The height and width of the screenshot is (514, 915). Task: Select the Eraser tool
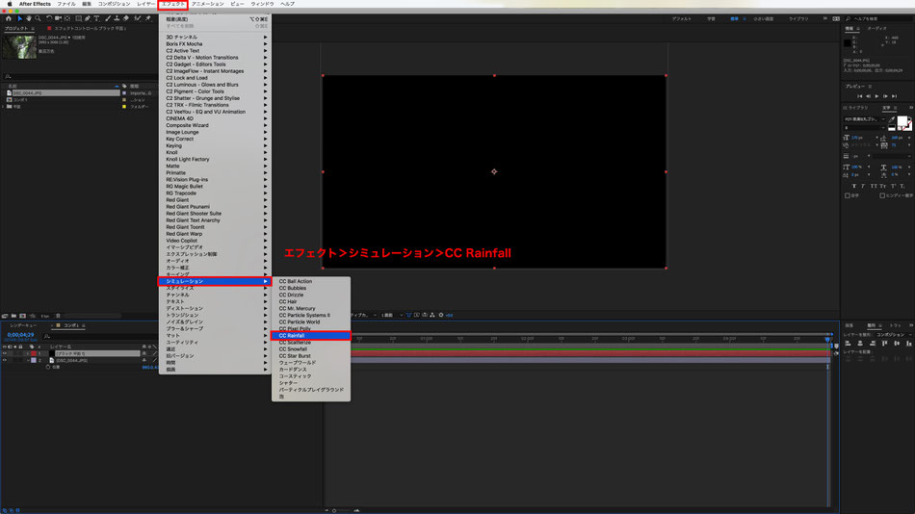tap(126, 18)
